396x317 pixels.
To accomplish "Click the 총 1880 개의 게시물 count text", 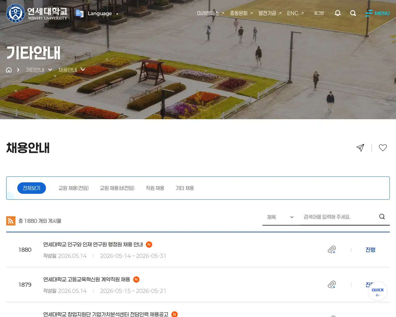I will pyautogui.click(x=40, y=221).
